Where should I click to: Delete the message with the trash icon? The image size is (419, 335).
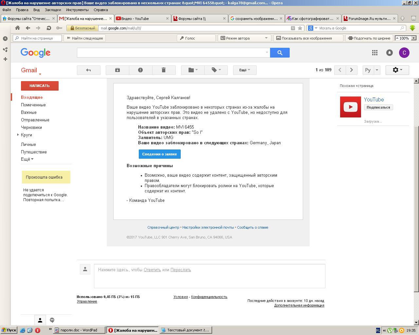coord(164,70)
